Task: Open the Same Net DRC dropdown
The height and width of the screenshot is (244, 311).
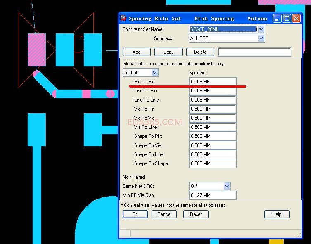Action: (x=210, y=186)
